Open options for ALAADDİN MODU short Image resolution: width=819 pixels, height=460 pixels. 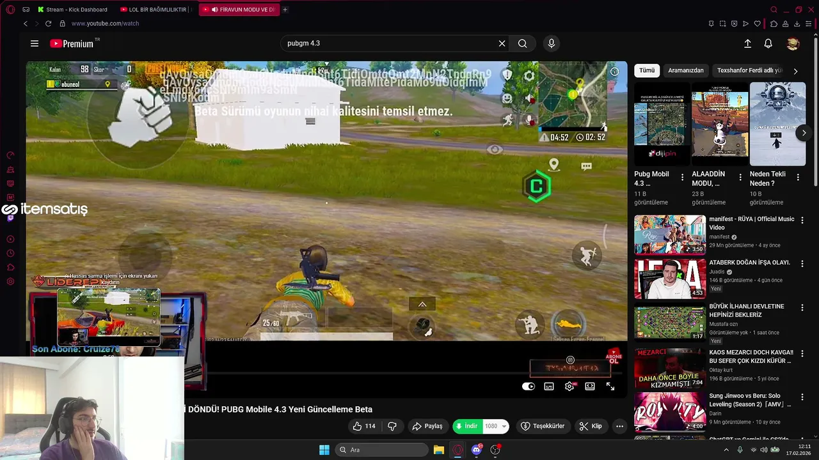740,177
